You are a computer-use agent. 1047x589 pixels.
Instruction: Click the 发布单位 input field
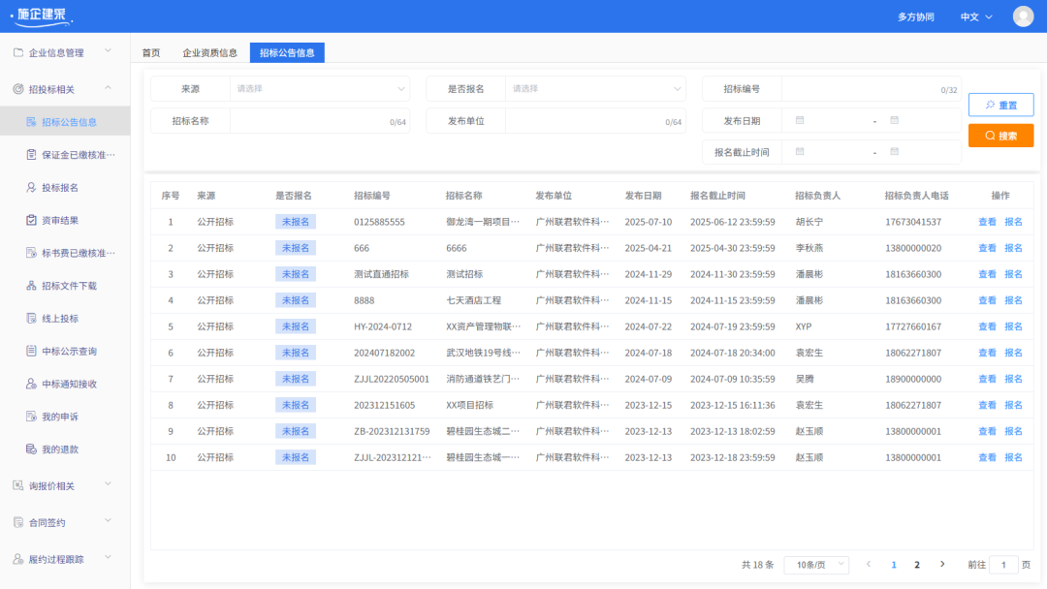pyautogui.click(x=595, y=121)
